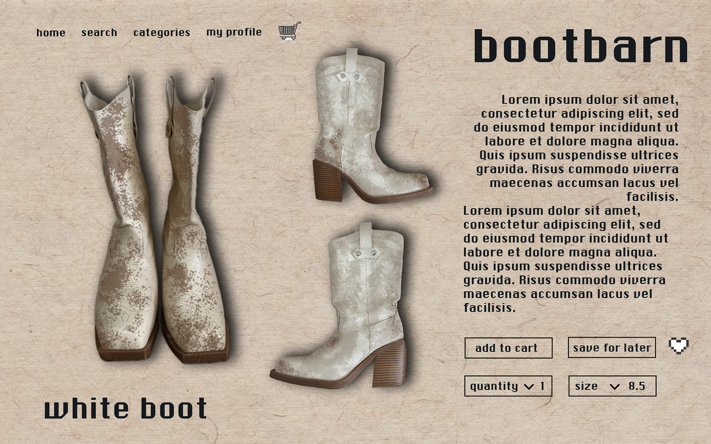This screenshot has height=444, width=711.
Task: Click the quantity value 1
Action: point(542,386)
